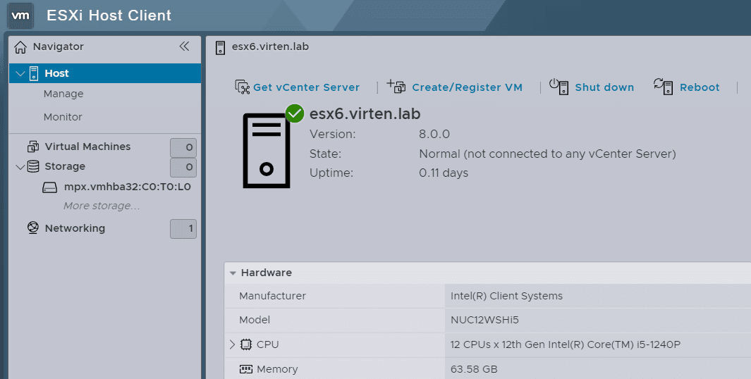The height and width of the screenshot is (379, 751).
Task: Click the Virtual Machines icon
Action: [33, 147]
